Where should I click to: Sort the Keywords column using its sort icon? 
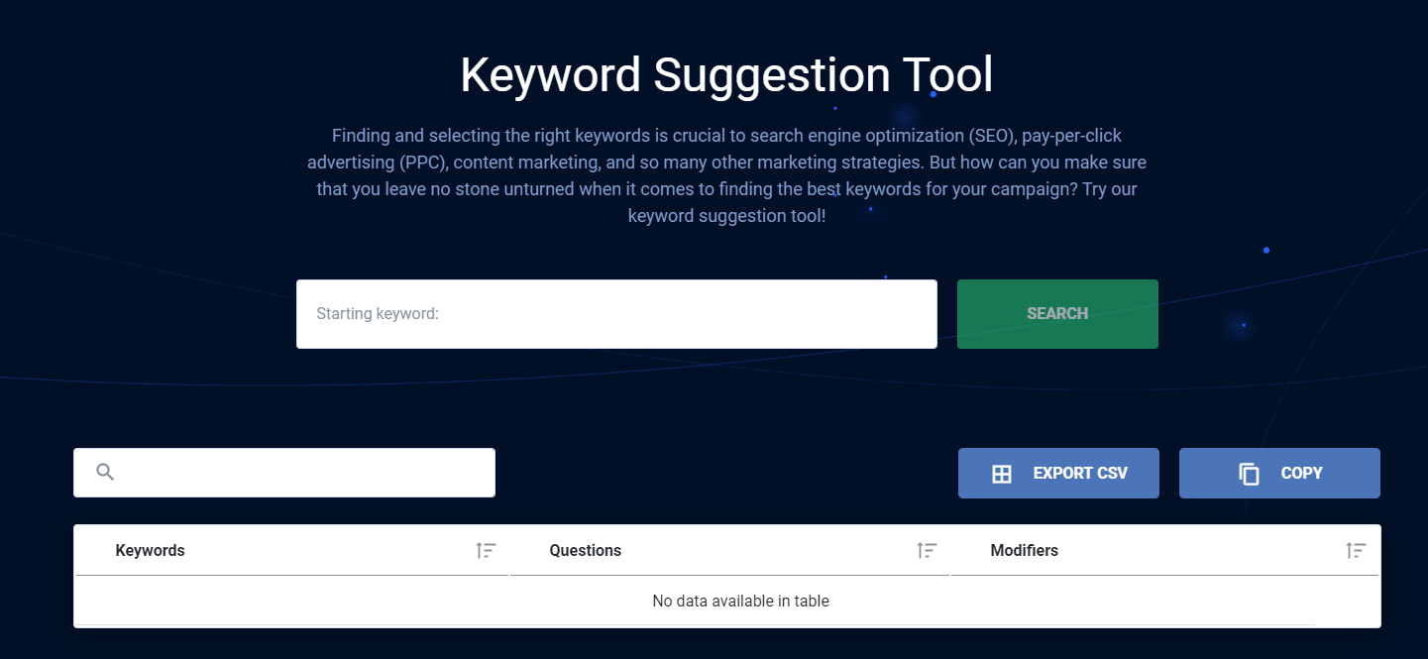point(486,551)
